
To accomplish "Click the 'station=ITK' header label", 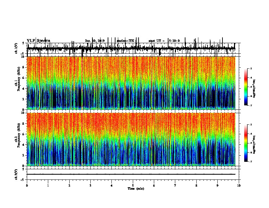I will 125,41.
